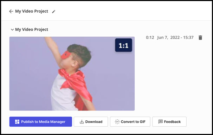
Task: Click the dotted GIF circle icon
Action: tap(117, 122)
